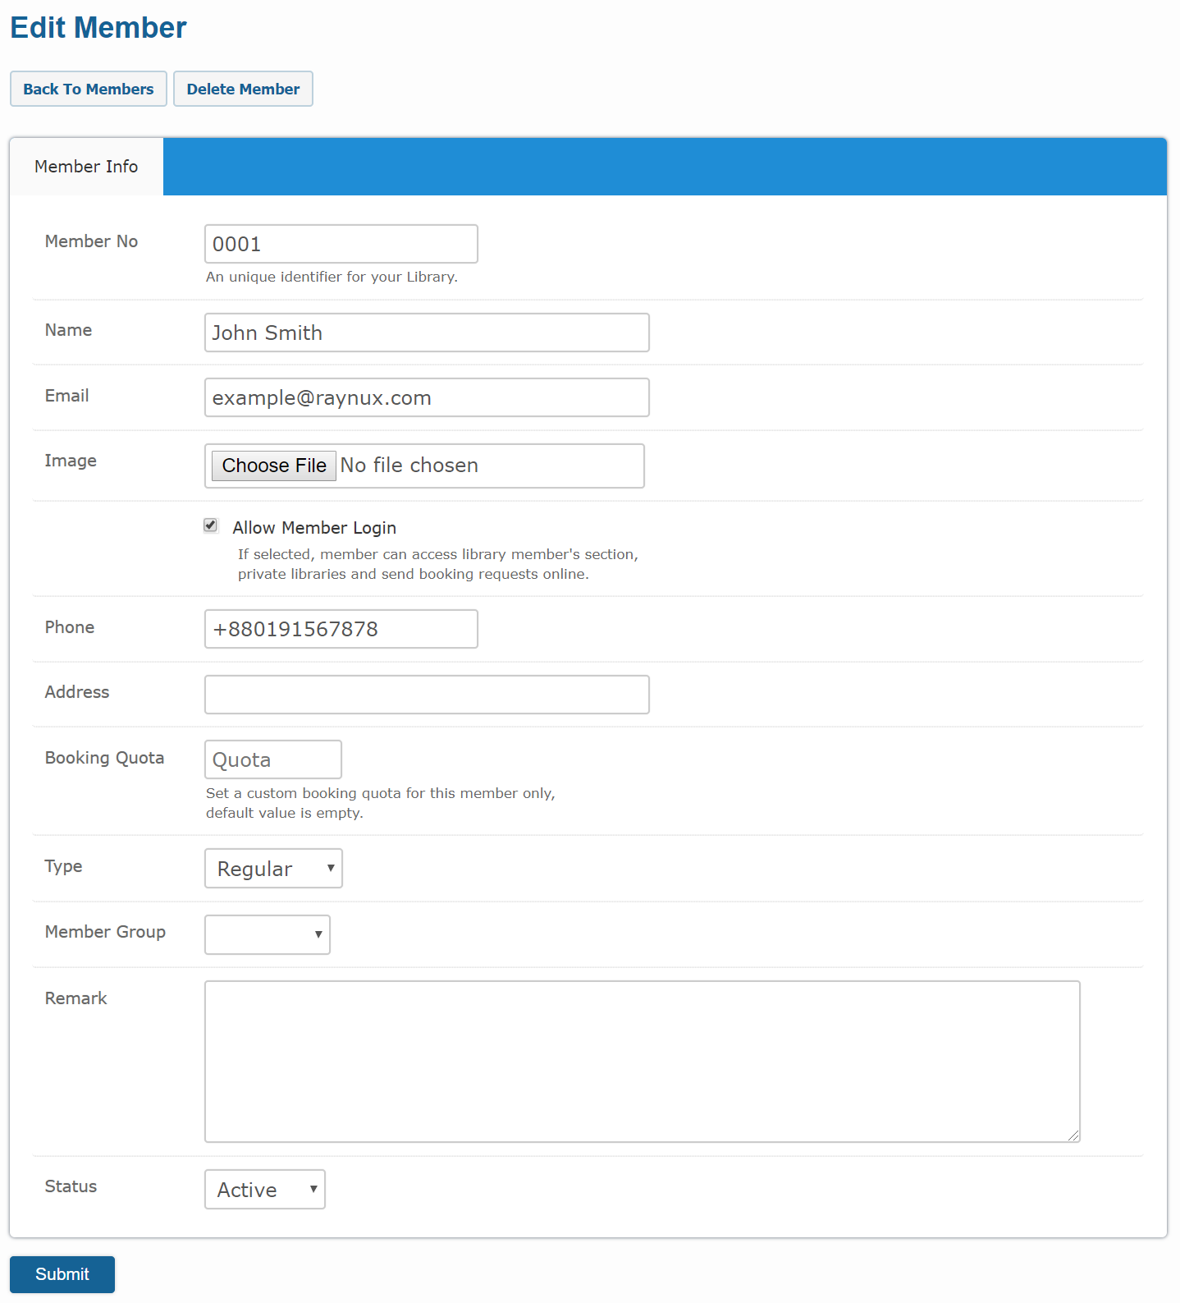
Task: Click the Booking Quota input
Action: 273,759
